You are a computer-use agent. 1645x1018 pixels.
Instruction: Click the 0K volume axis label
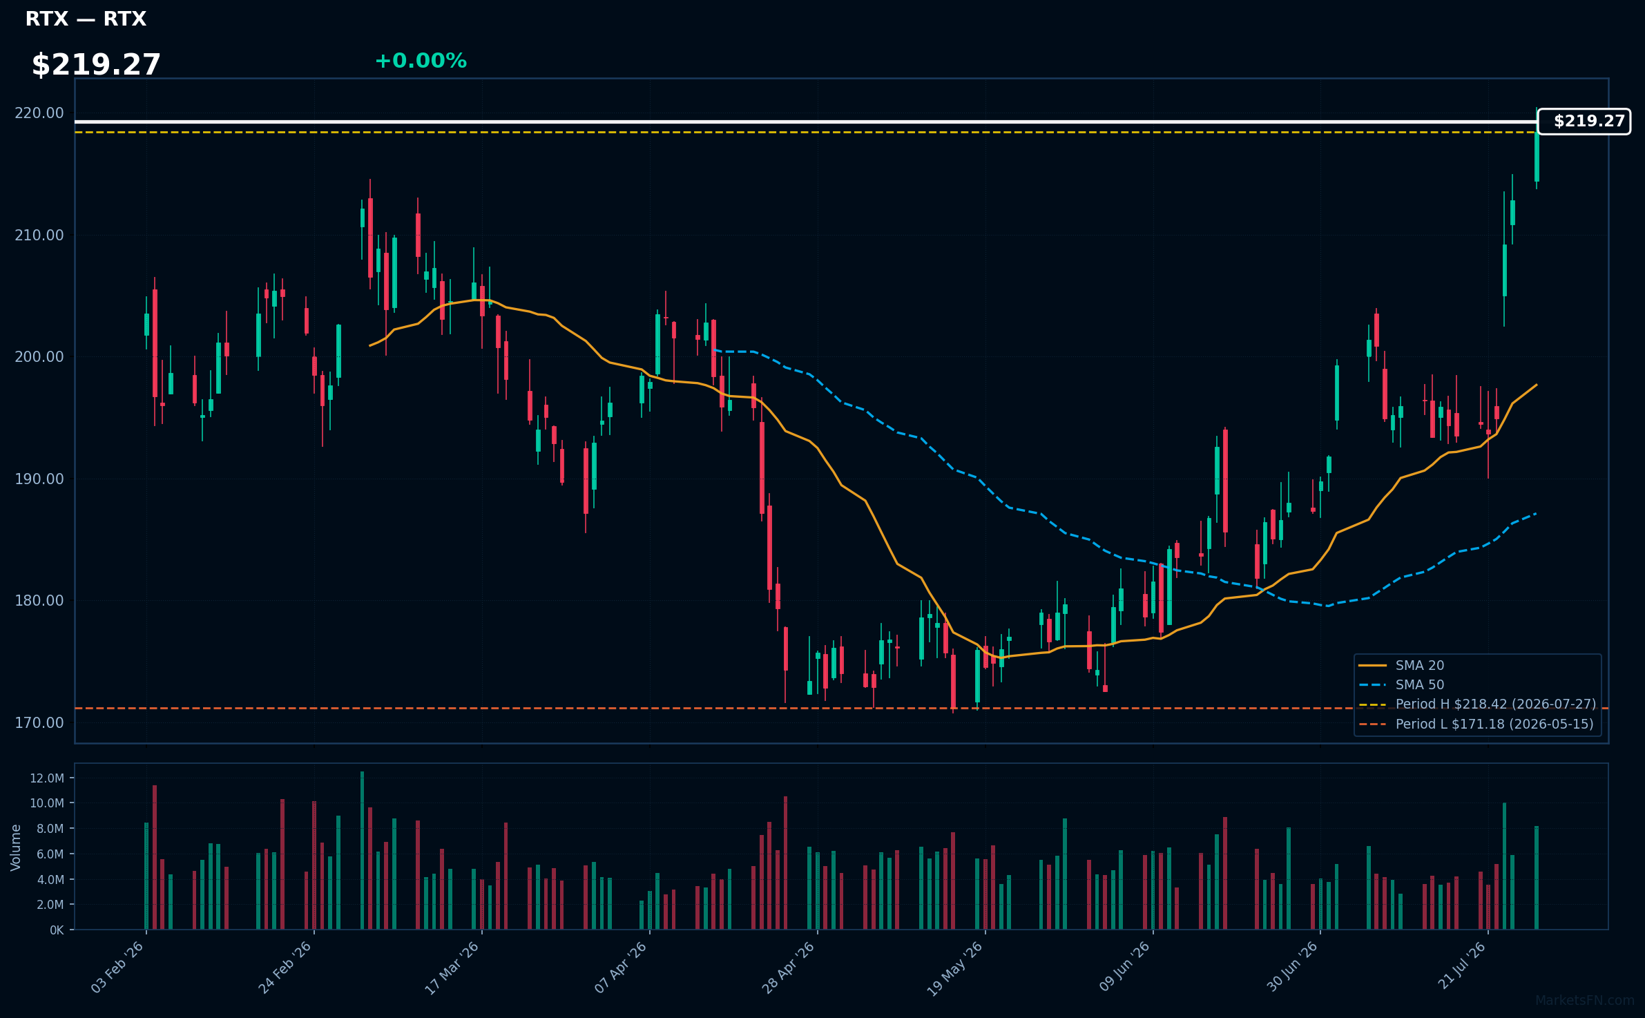point(57,930)
